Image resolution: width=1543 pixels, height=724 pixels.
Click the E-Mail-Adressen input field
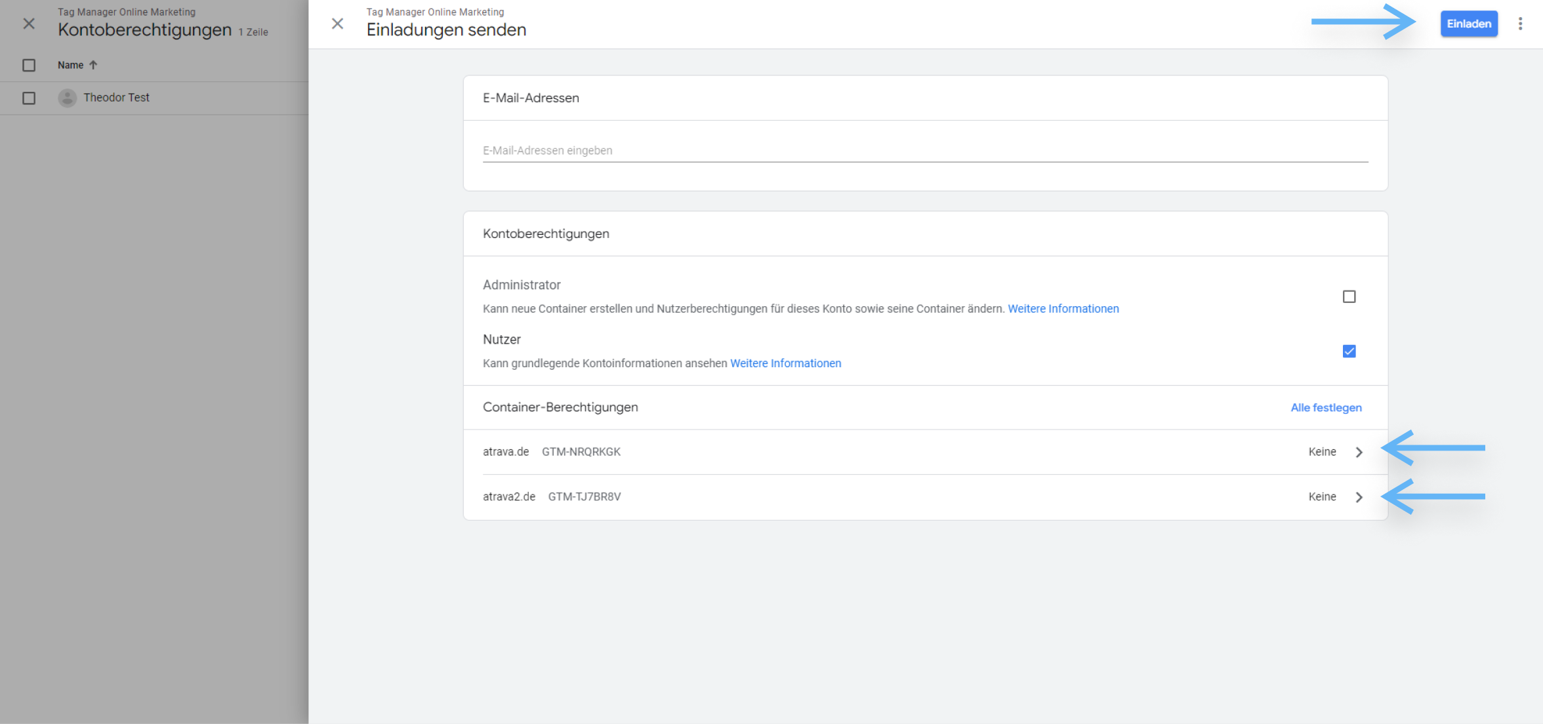coord(787,150)
